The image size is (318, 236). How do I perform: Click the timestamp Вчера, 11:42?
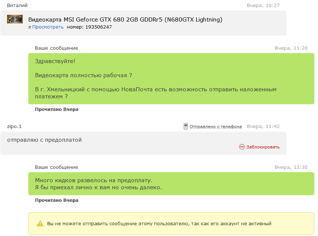[263, 127]
